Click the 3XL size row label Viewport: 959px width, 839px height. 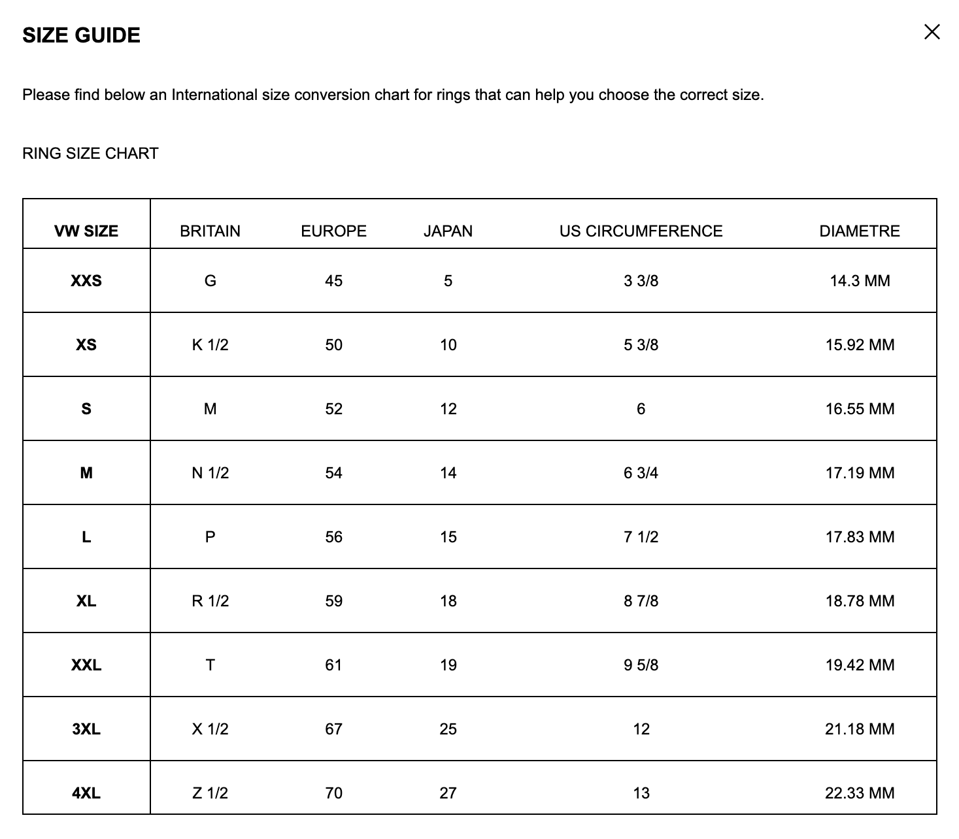coord(86,729)
